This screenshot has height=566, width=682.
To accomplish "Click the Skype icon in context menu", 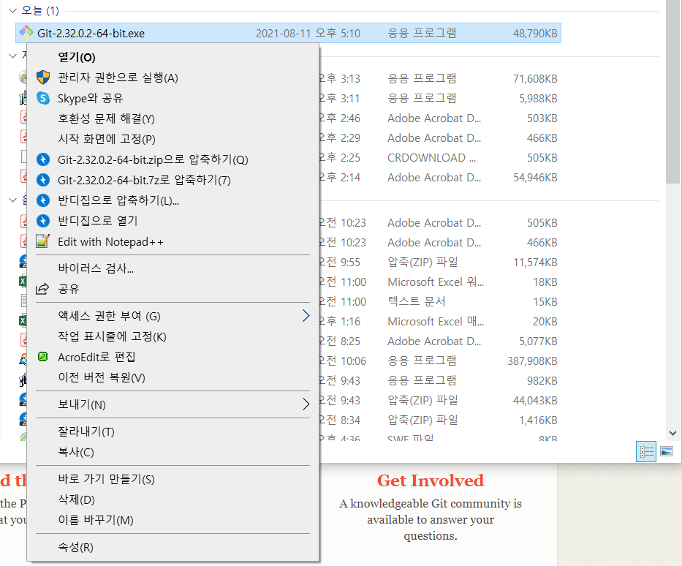I will [43, 98].
